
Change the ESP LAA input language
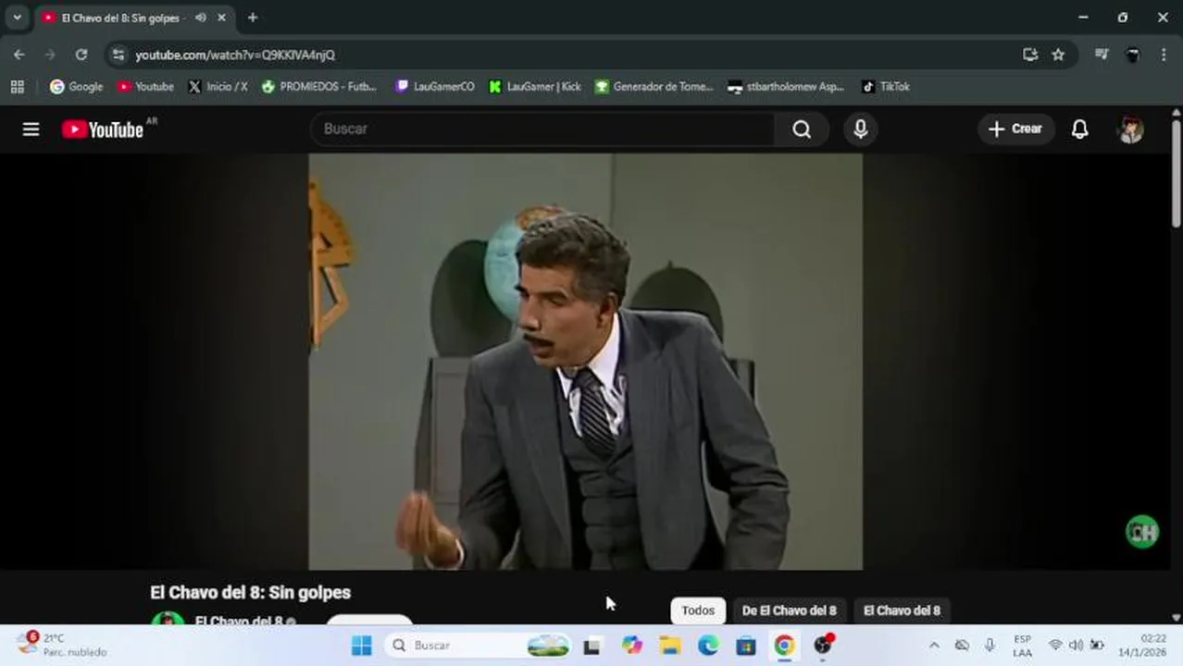1022,646
